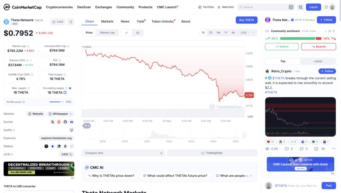Copy the UCID 2416 value

click(x=71, y=154)
